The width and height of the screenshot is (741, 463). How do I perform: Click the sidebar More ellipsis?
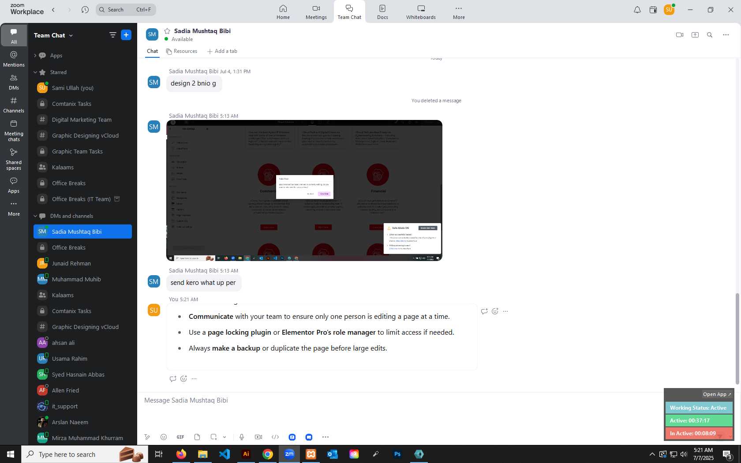click(14, 208)
